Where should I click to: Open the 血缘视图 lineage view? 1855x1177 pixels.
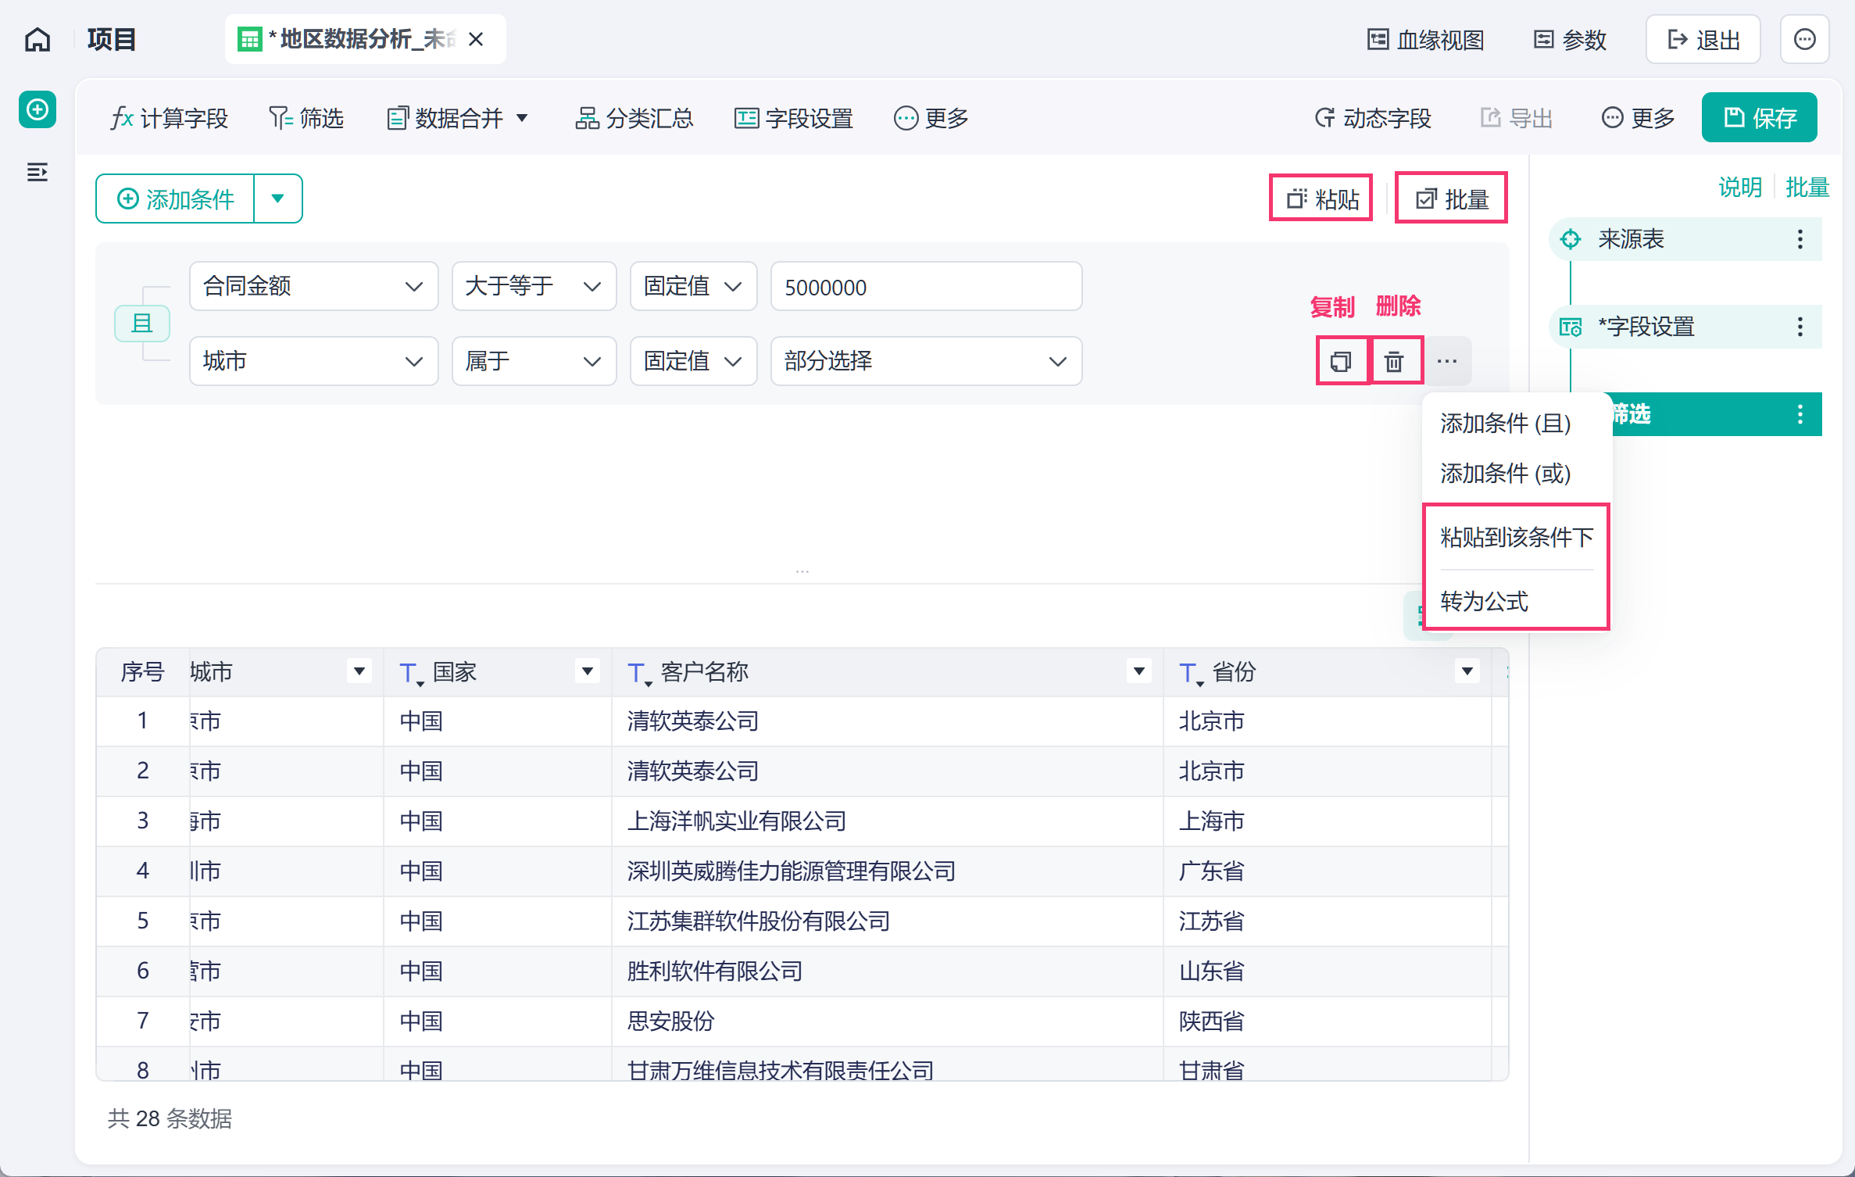[1426, 39]
